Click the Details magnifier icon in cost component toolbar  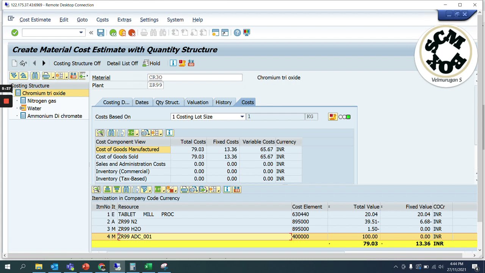(100, 133)
